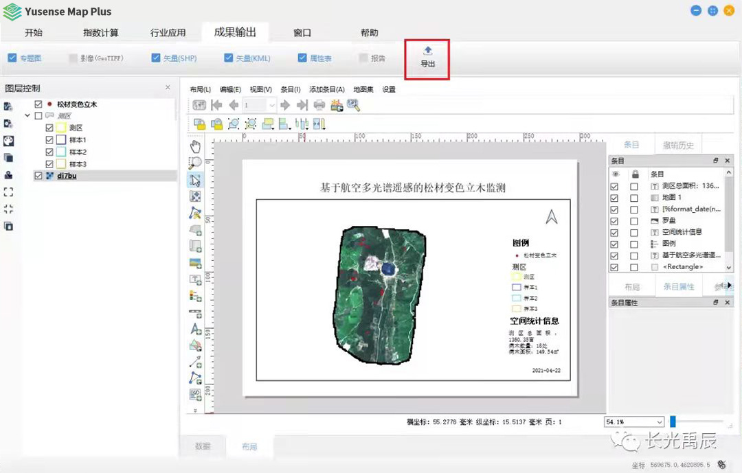Switch to the 数据 bottom tab
742x473 pixels.
tap(203, 446)
